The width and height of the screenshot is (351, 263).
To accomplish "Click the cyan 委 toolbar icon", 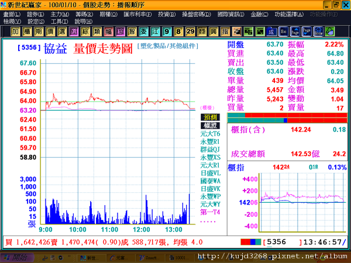I will tap(143, 32).
